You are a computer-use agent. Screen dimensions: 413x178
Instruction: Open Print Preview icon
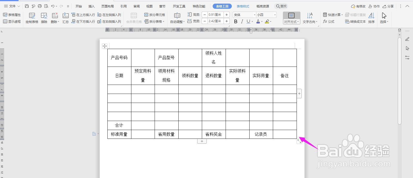tap(46, 6)
